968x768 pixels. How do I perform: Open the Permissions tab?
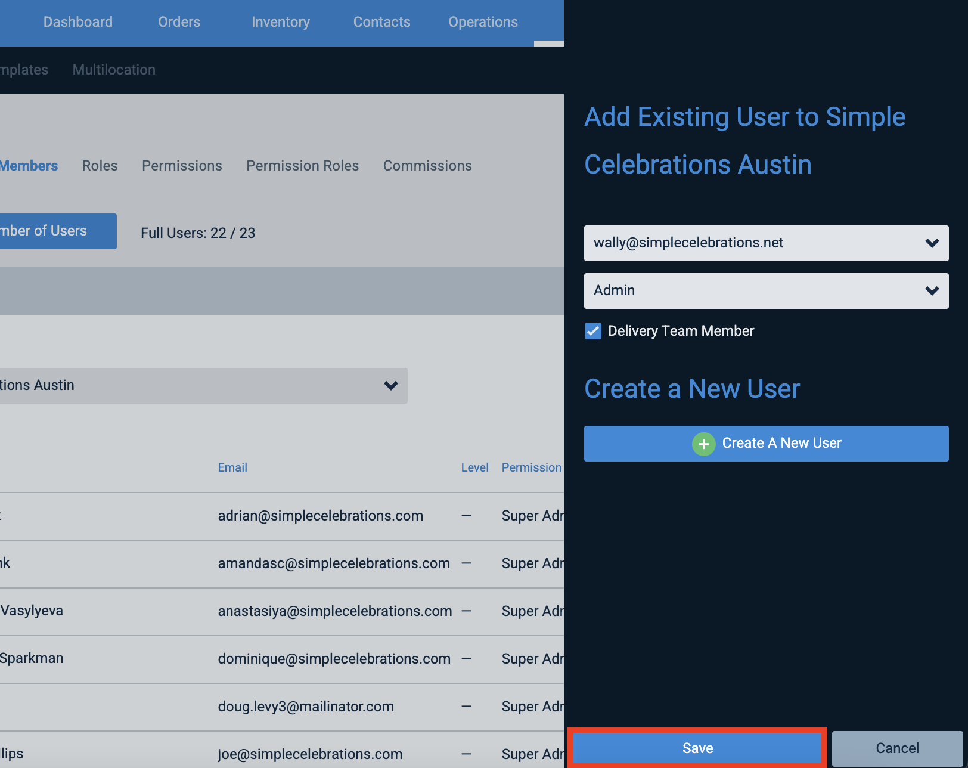click(182, 166)
